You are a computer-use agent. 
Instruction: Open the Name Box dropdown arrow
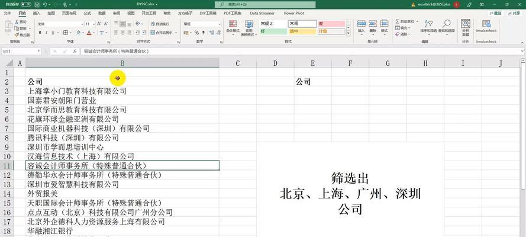39,51
